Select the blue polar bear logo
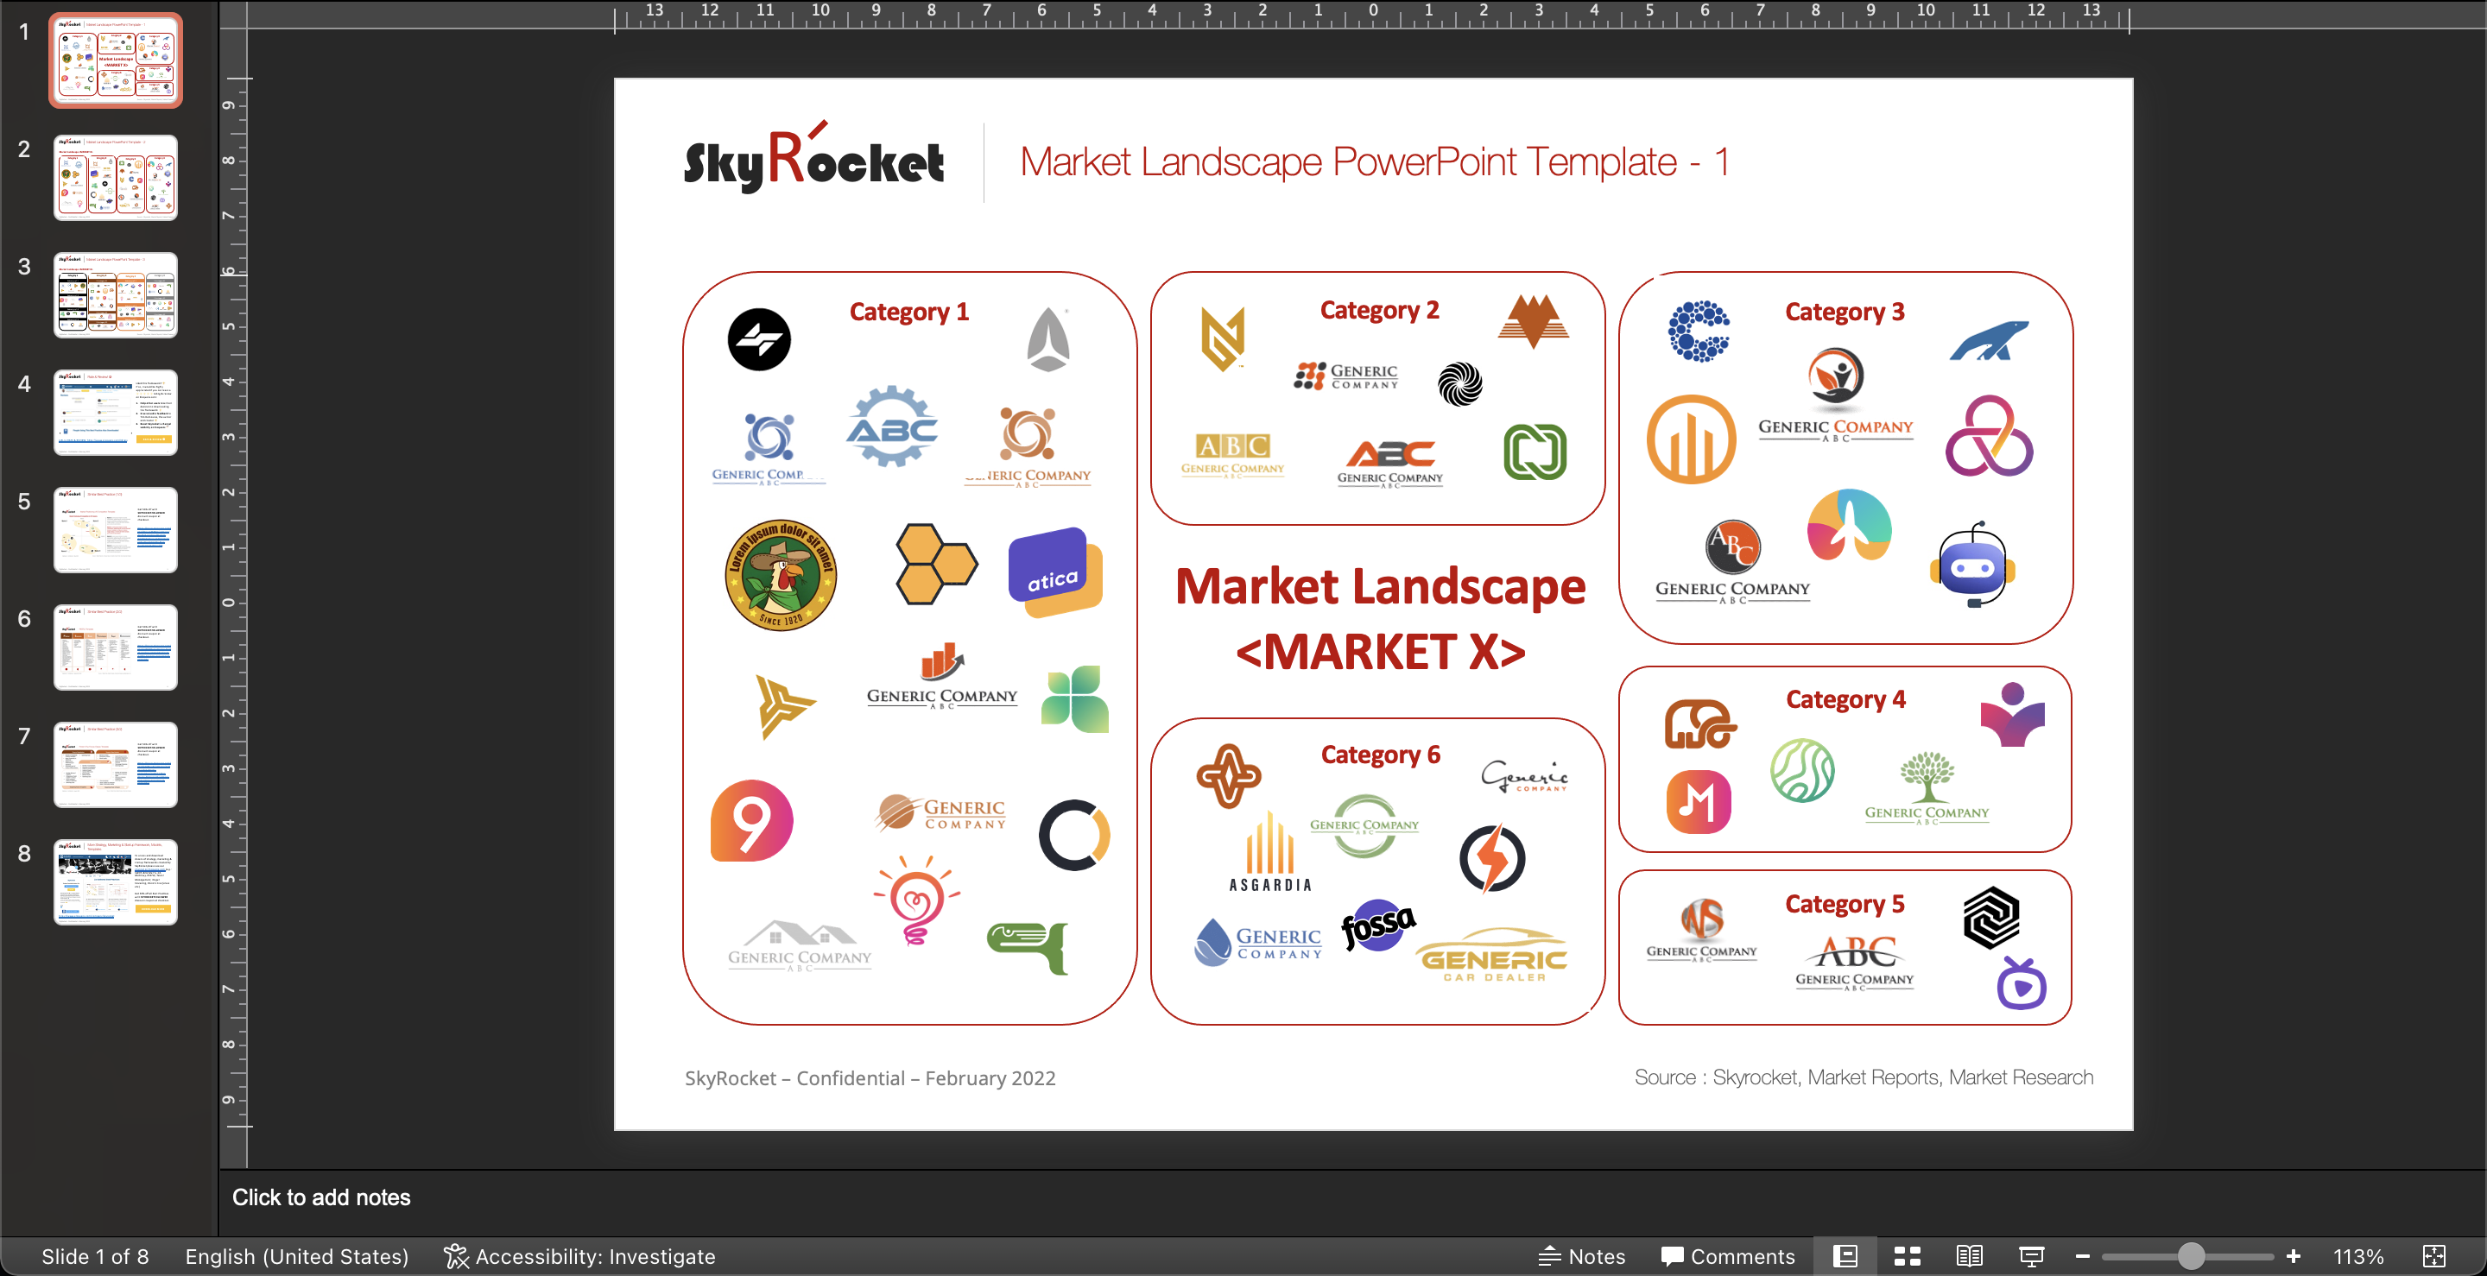Screen dimensions: 2487x1276 pyautogui.click(x=1989, y=340)
